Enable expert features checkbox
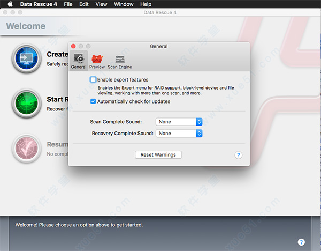The width and height of the screenshot is (321, 251). coord(93,79)
